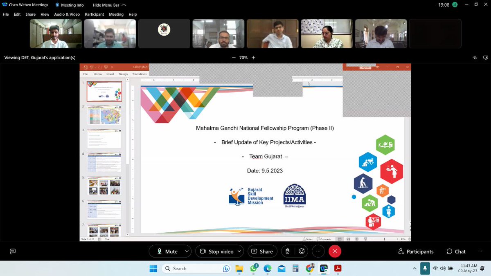This screenshot has width=491, height=276.
Task: Open more options ellipsis in meeting controls
Action: (x=318, y=251)
